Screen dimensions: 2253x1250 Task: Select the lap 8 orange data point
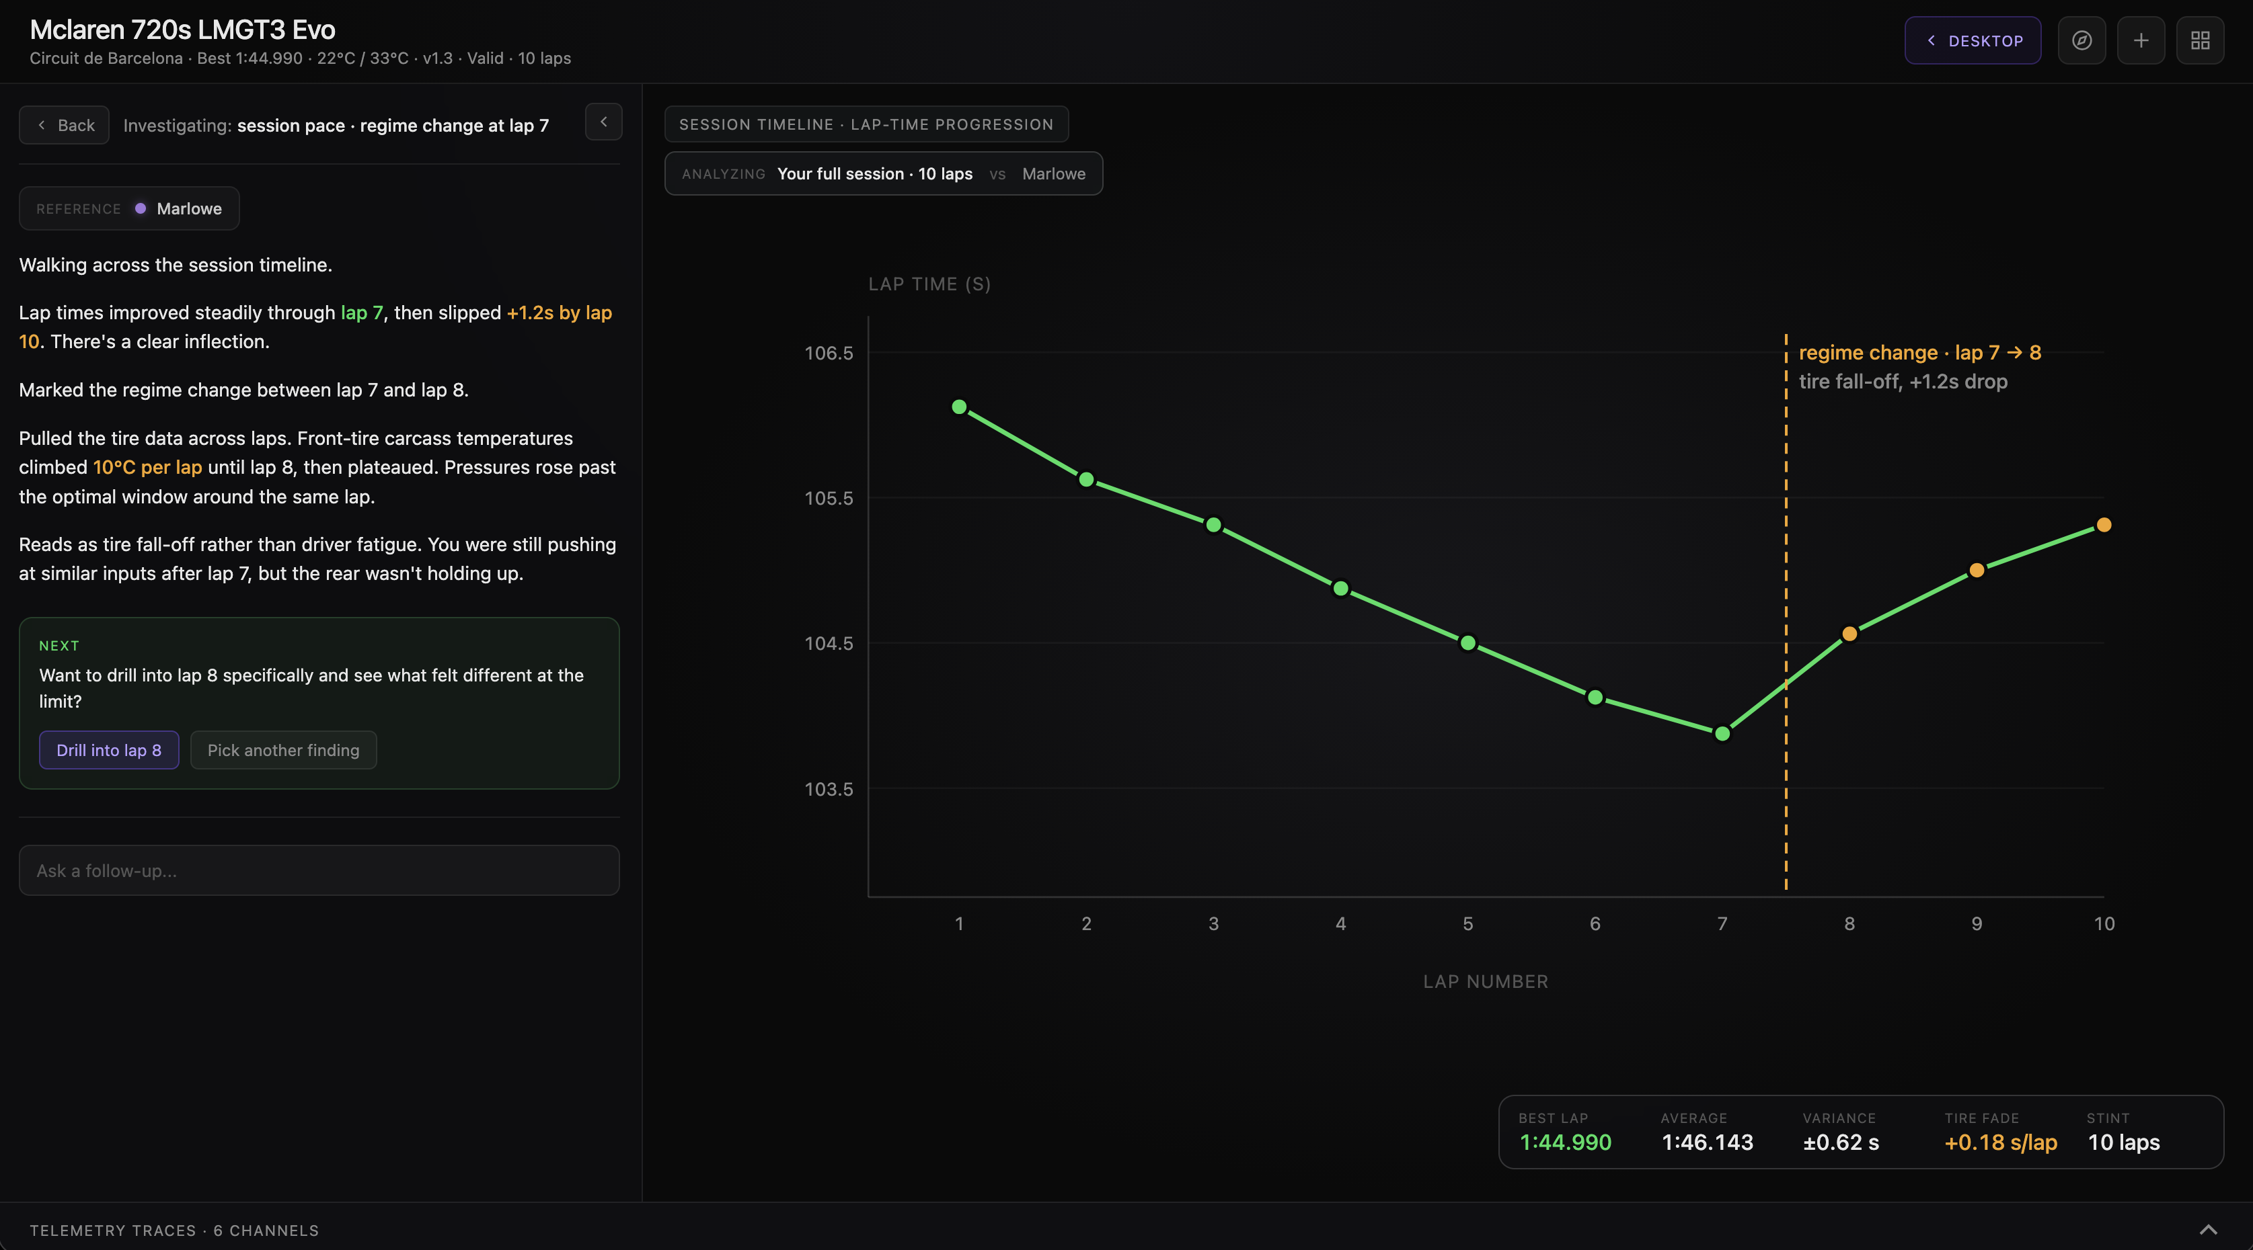1849,634
